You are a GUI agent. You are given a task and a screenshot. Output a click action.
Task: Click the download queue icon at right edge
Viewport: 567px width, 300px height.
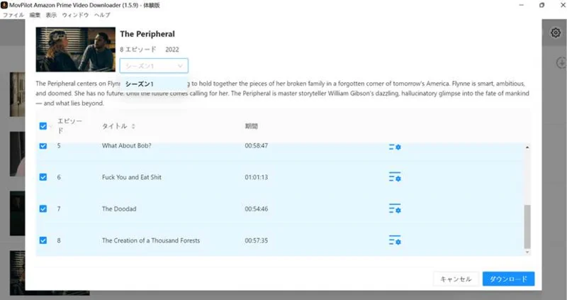561,62
